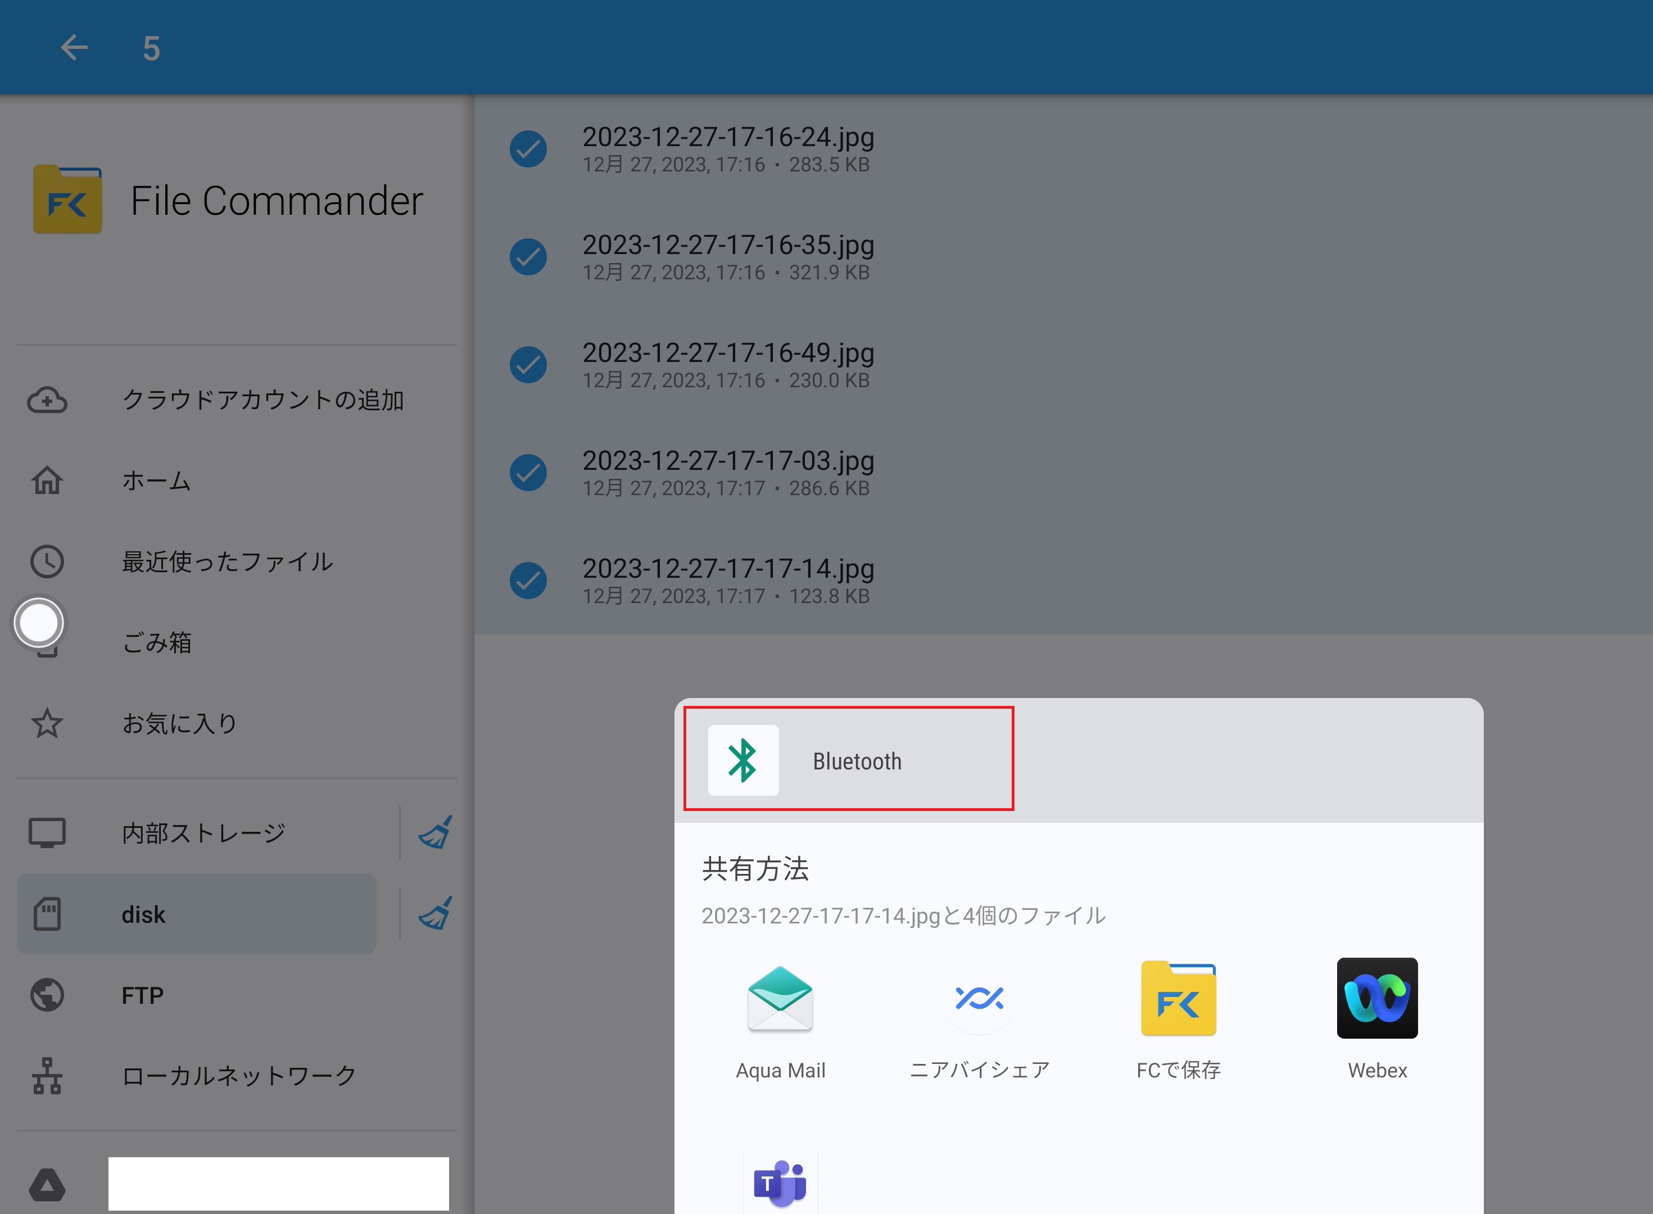1653x1214 pixels.
Task: Click the selection count 5
Action: 151,48
